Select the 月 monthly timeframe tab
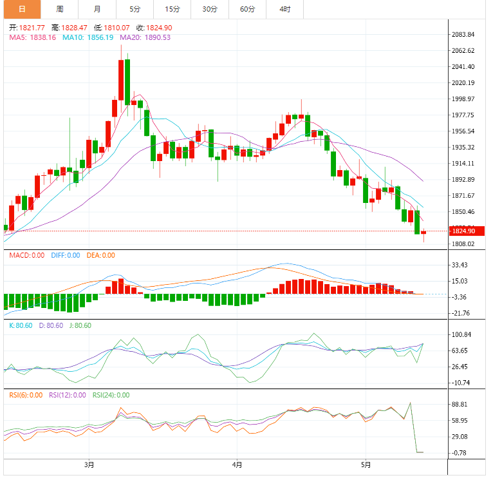 click(97, 9)
